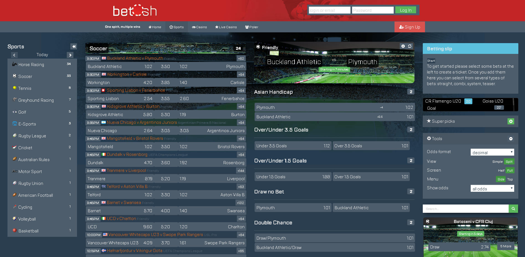Open the Odds format dropdown

492,153
